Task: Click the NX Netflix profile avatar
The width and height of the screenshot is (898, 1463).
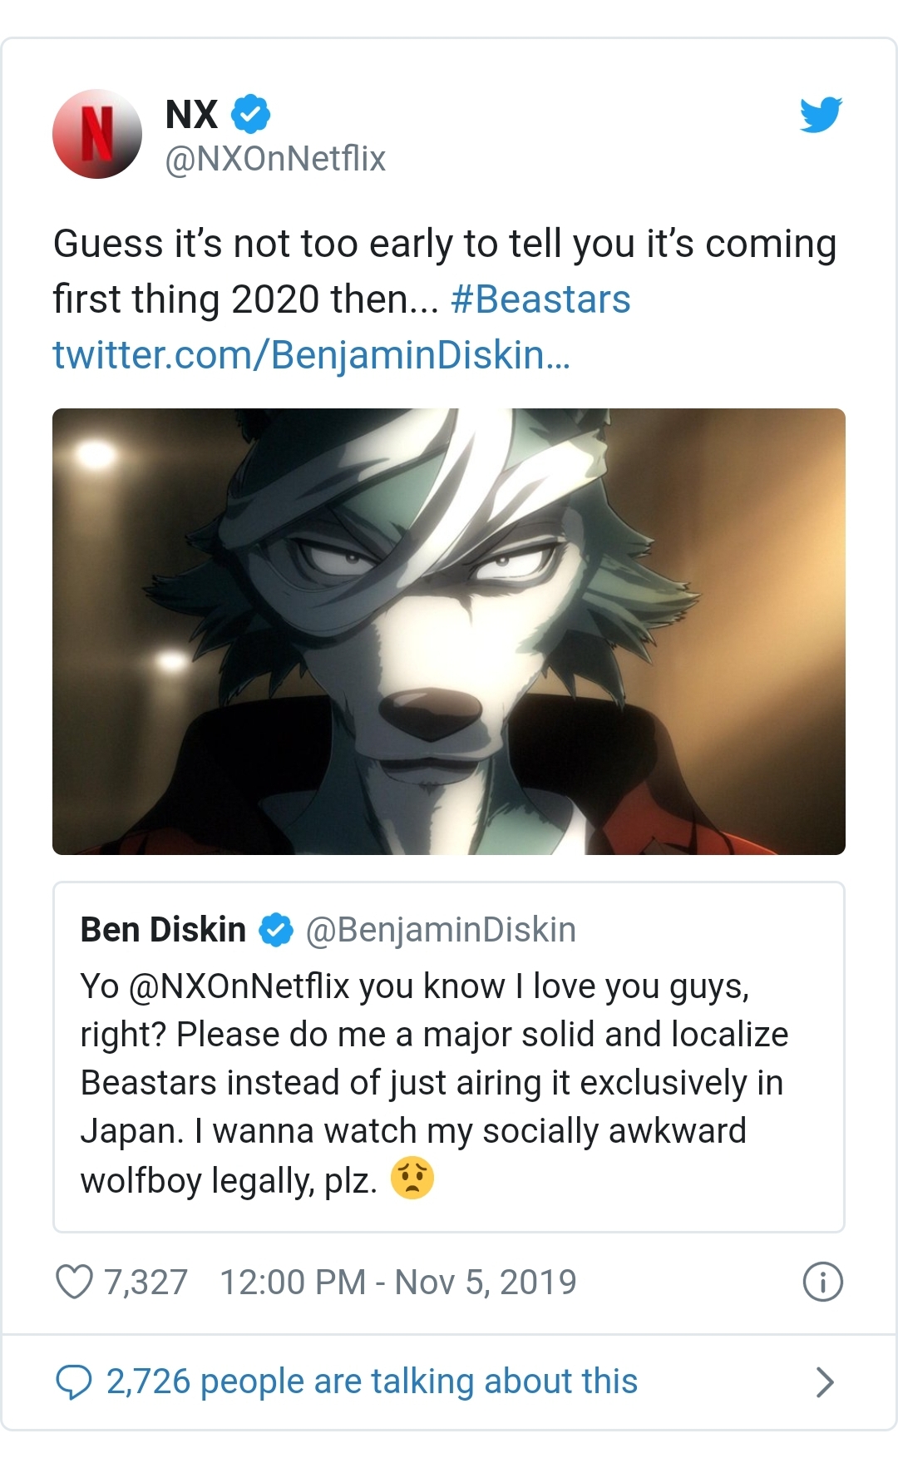Action: (x=97, y=134)
